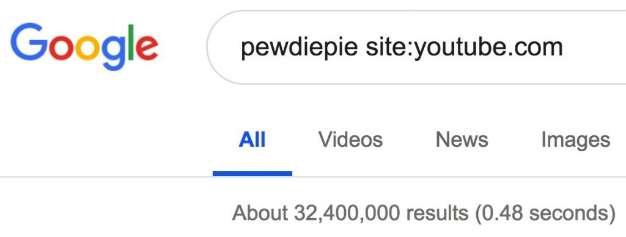
Task: Place cursor on site:youtube.com in the query
Action: click(464, 48)
